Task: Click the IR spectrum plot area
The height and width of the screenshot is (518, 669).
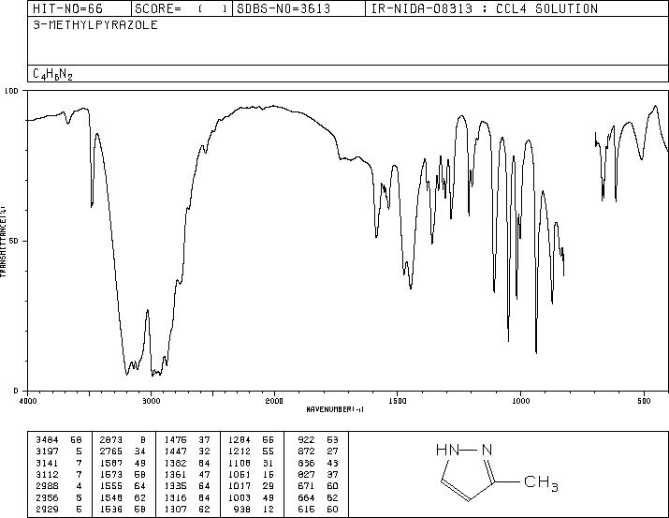Action: pos(348,241)
